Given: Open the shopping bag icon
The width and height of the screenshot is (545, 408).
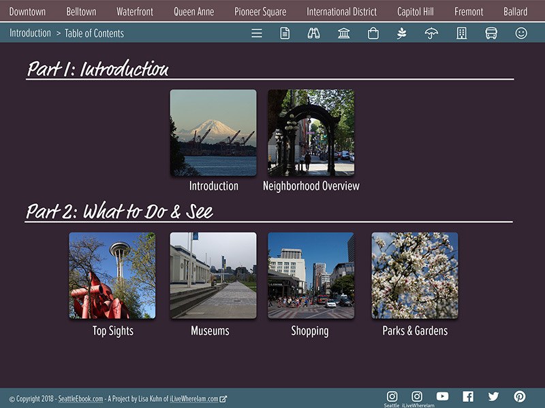Looking at the screenshot, I should point(373,33).
